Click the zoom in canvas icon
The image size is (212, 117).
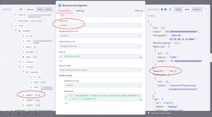coord(10,114)
